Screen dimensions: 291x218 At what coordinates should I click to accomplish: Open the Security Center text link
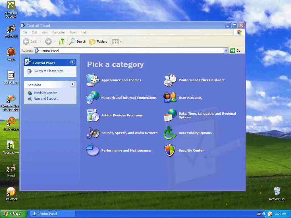pyautogui.click(x=191, y=150)
